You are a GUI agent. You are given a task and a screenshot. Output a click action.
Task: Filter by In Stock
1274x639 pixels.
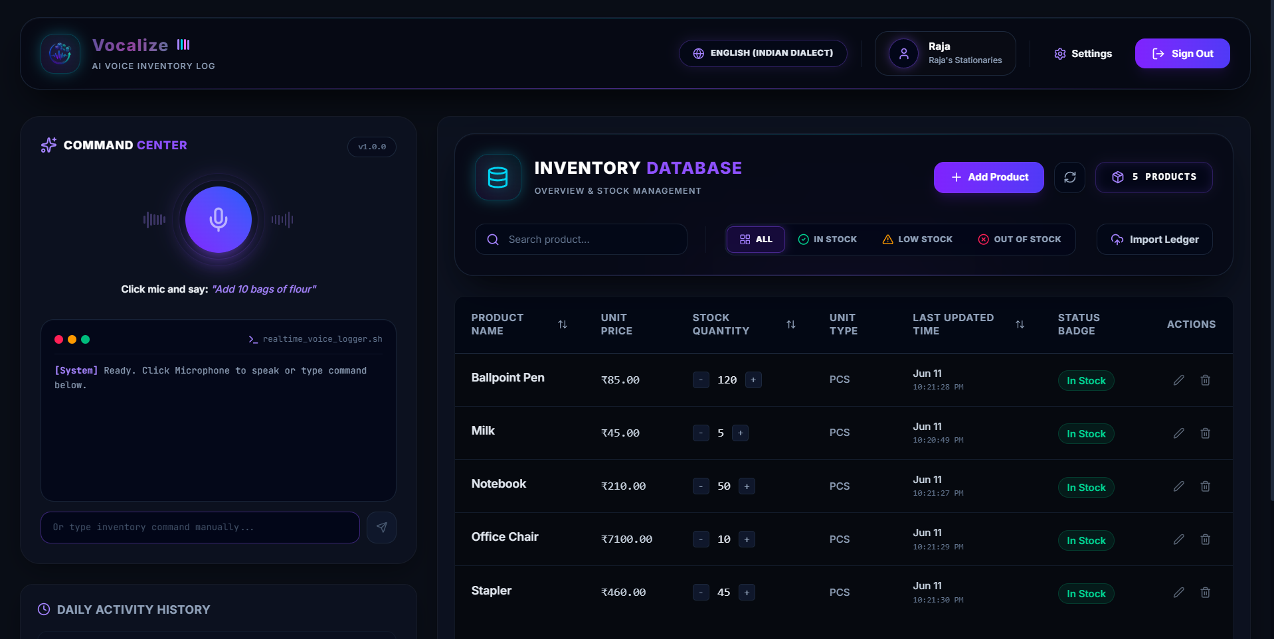point(828,240)
